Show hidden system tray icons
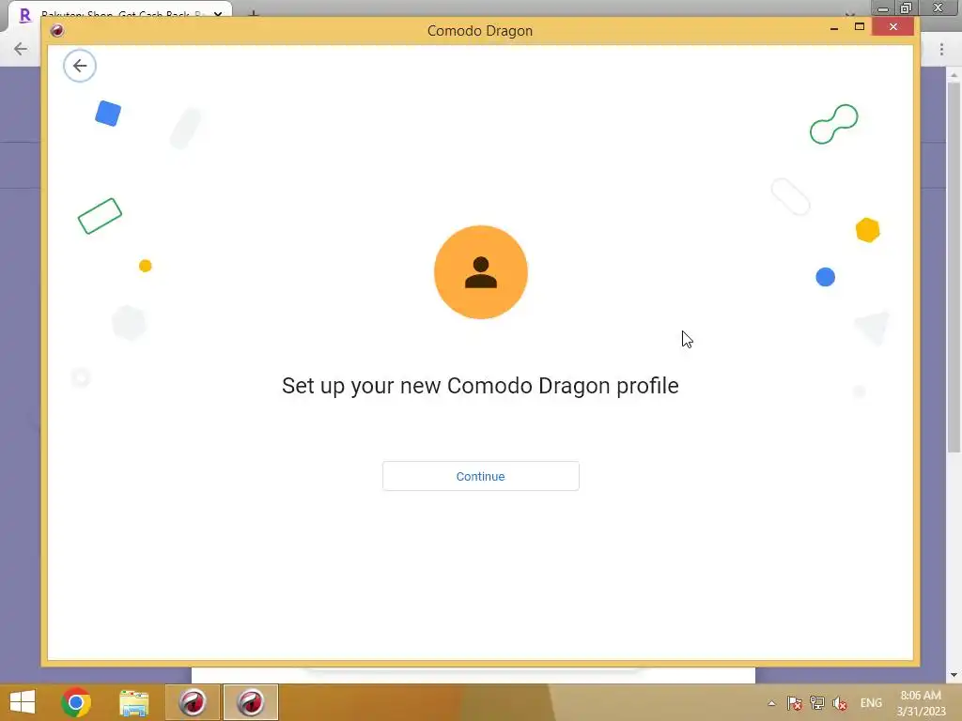Viewport: 962px width, 721px height. 772,703
